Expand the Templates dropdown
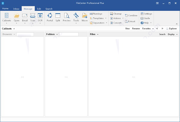The height and width of the screenshot is (122, 180). 98,18
